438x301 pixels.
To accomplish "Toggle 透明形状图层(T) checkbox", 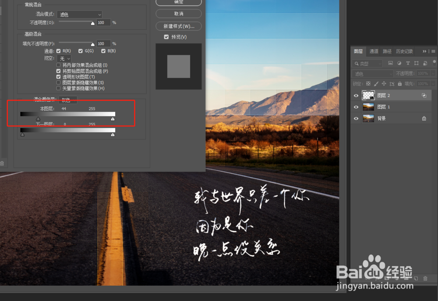I will [58, 77].
